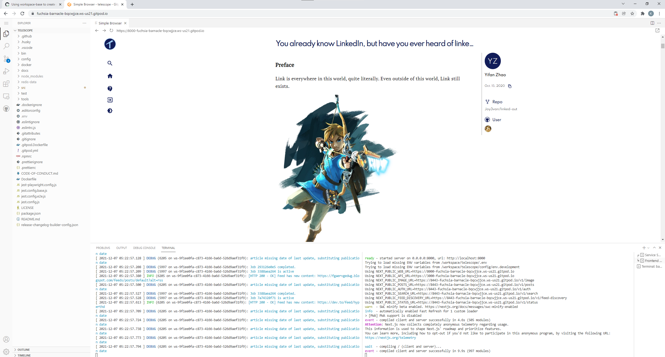Expand the src folder
This screenshot has width=665, height=357.
coord(23,88)
